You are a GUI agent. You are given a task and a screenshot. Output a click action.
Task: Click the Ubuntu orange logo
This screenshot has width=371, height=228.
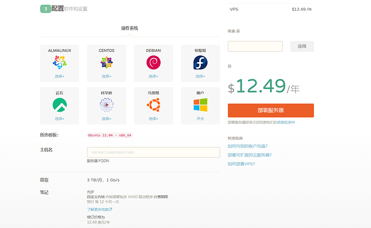pyautogui.click(x=153, y=105)
